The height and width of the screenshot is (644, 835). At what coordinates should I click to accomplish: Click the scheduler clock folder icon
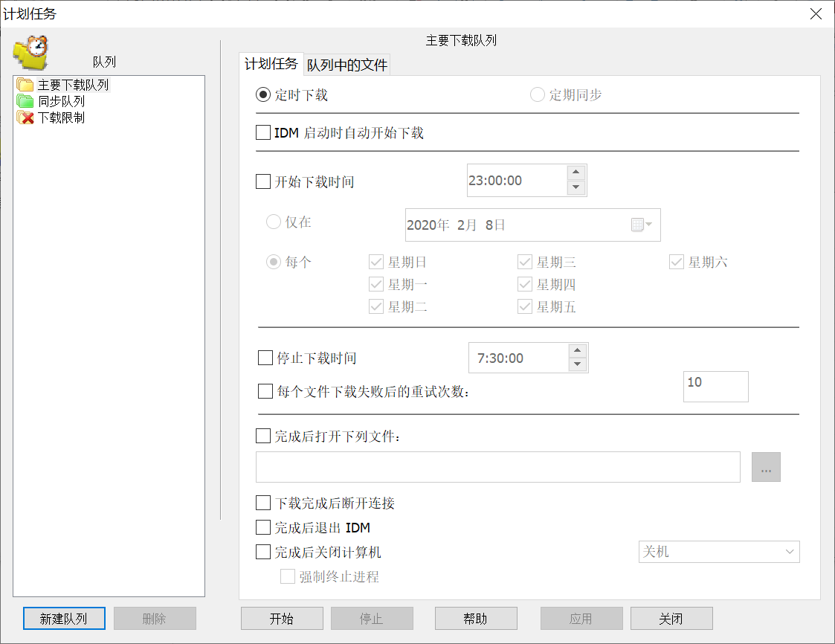30,53
